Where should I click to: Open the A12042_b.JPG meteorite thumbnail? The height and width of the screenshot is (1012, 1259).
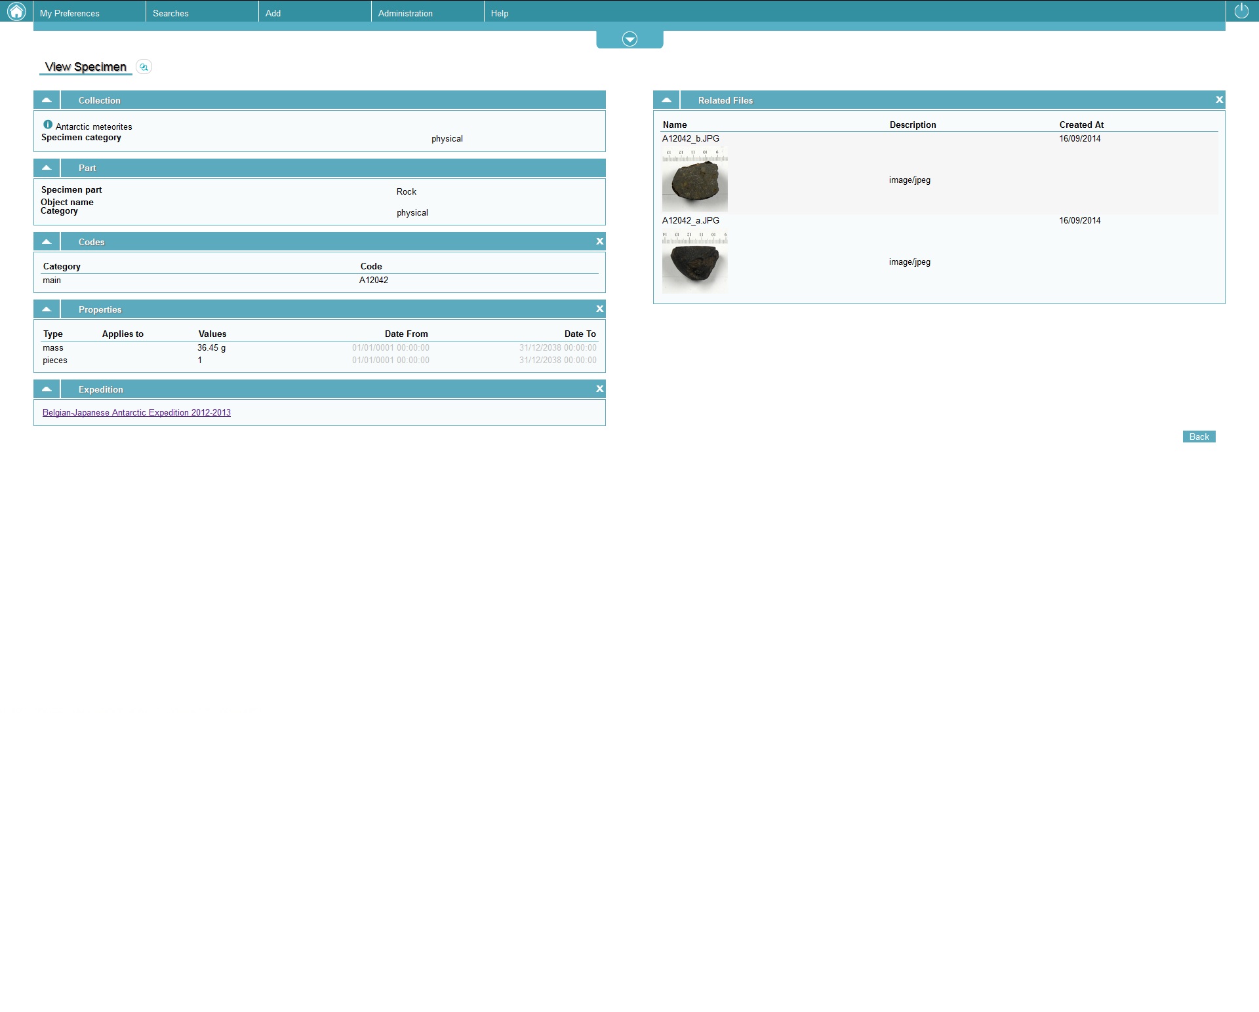tap(694, 180)
